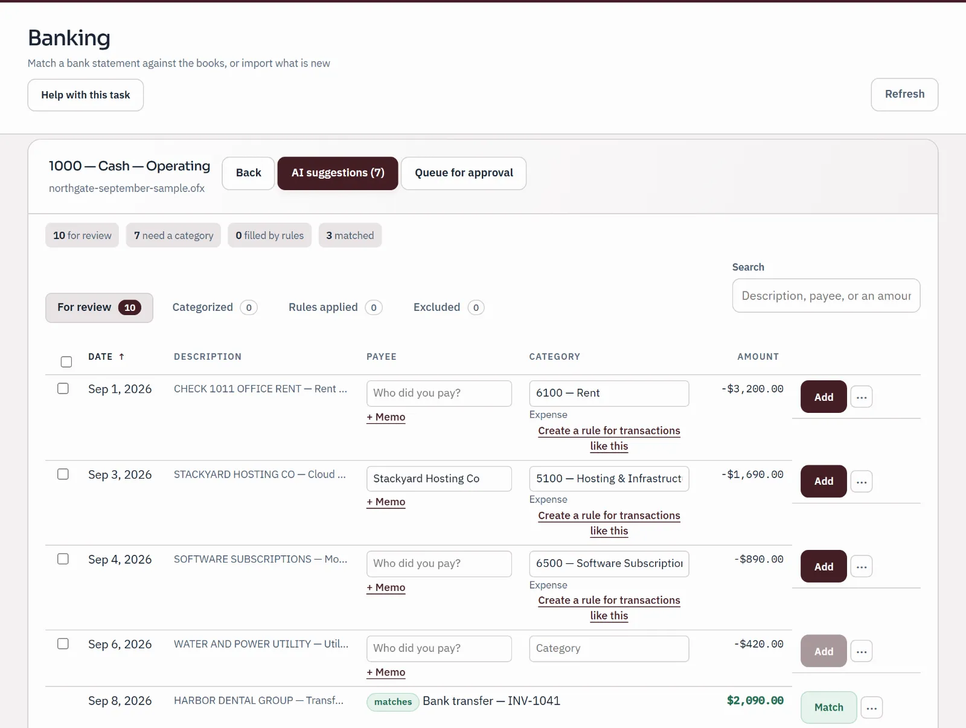Click the payee field for the office rent row
Screen dimensions: 966x728
[x=439, y=394]
